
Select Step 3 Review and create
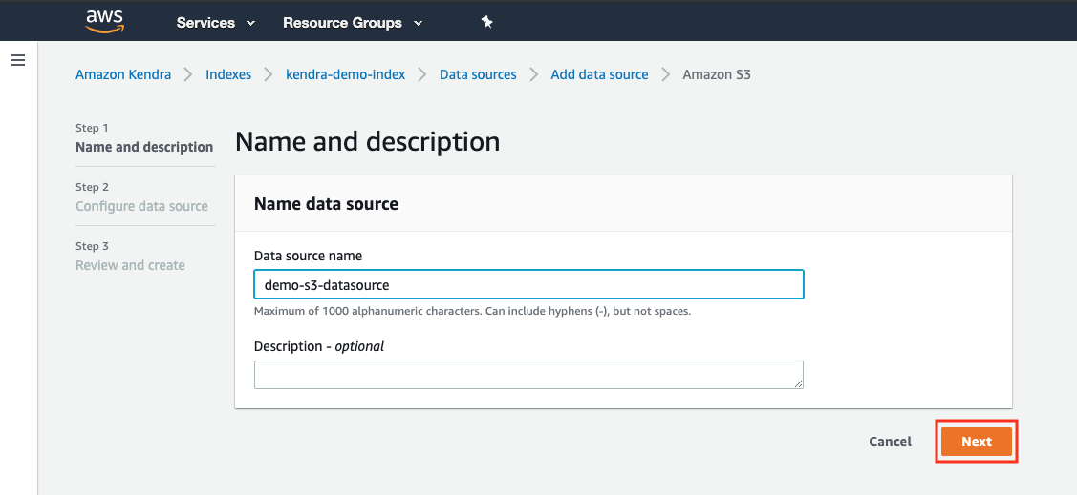point(131,264)
